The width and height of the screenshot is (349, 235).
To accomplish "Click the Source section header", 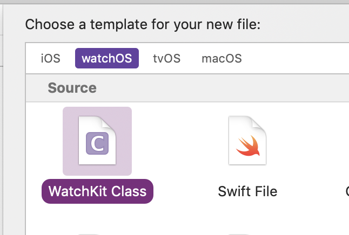I will click(72, 88).
